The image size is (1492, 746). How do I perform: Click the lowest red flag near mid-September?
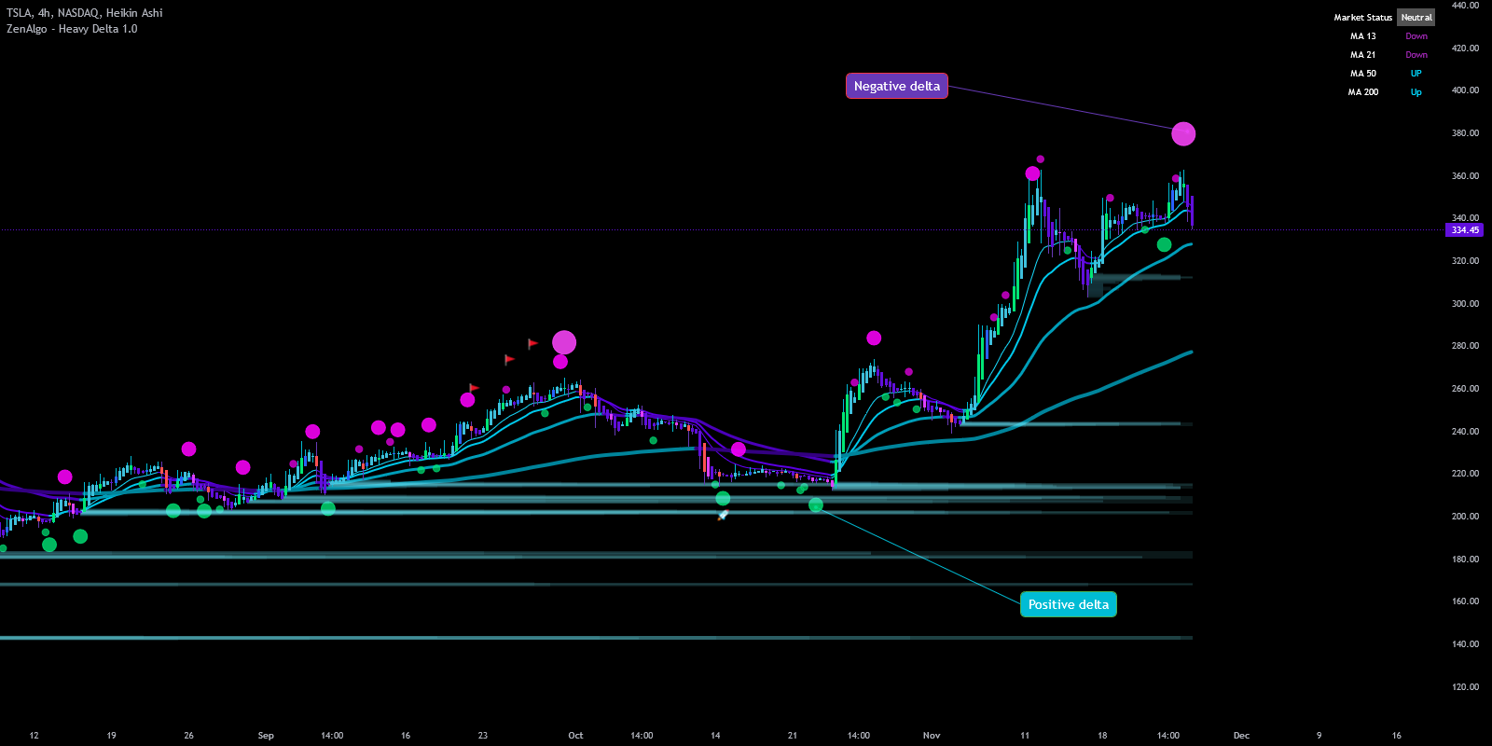(474, 387)
